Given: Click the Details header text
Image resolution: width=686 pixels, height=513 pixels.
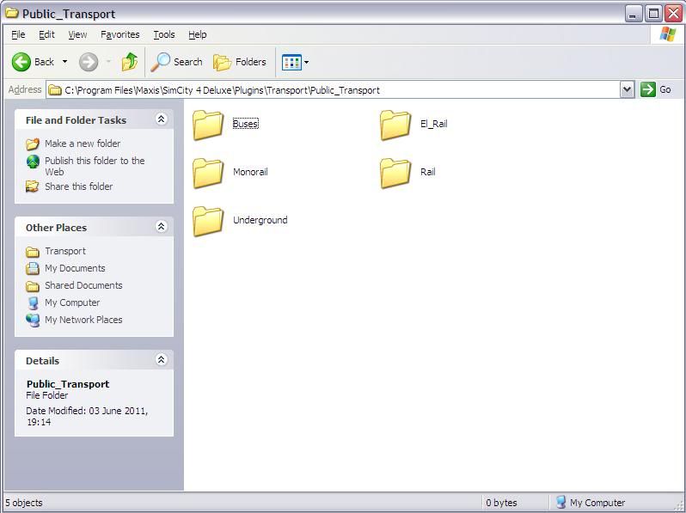Looking at the screenshot, I should pyautogui.click(x=42, y=361).
